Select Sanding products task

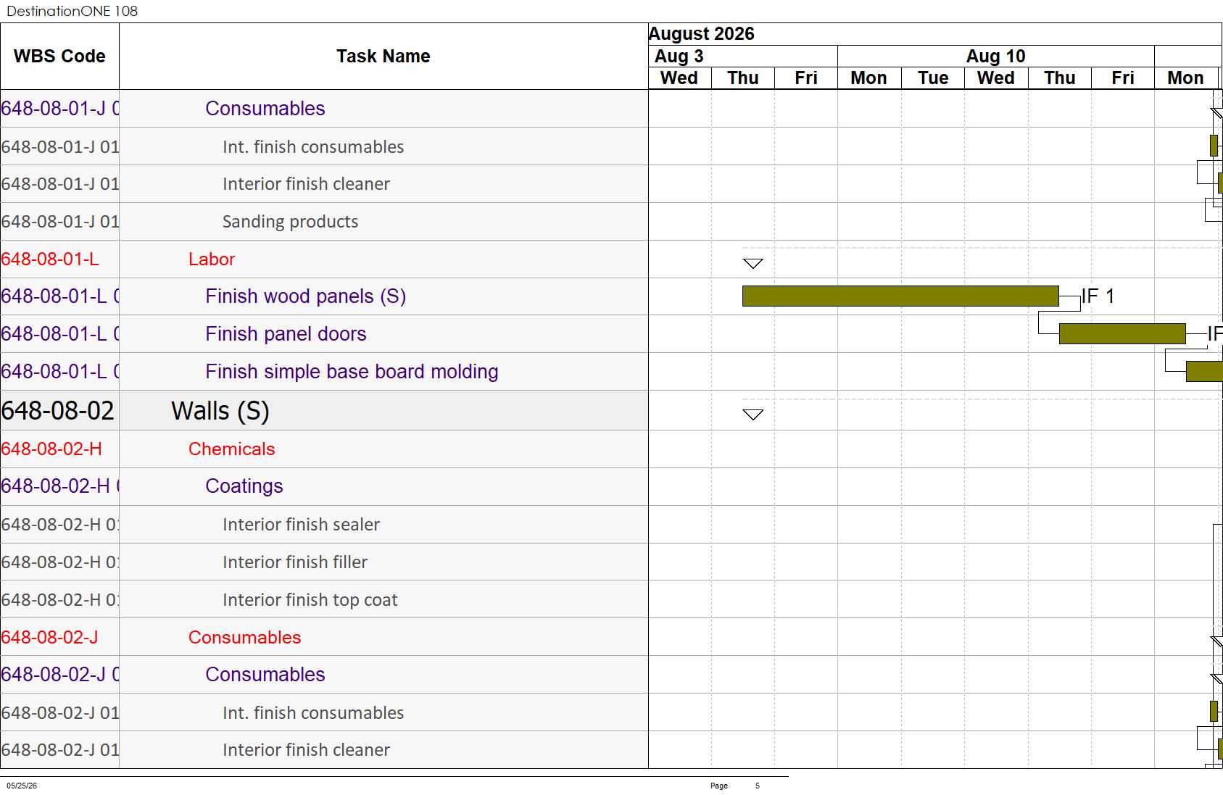pyautogui.click(x=290, y=221)
